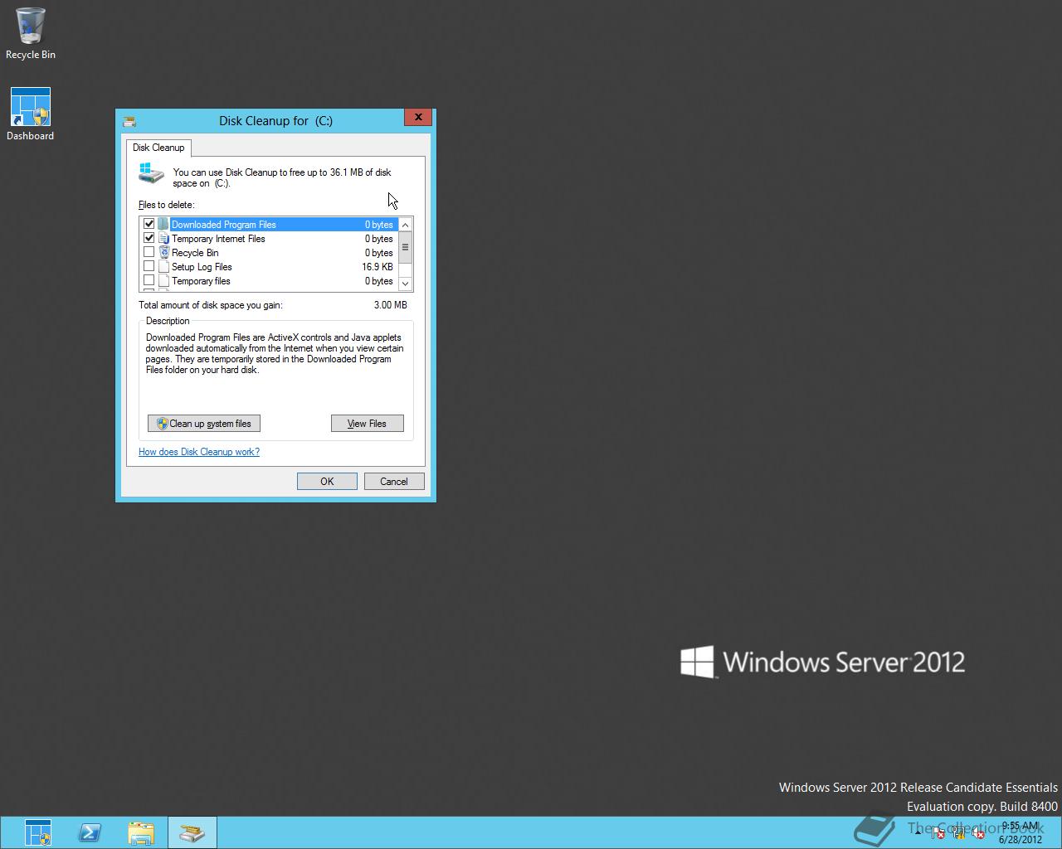This screenshot has width=1062, height=849.
Task: Click the Temporary Internet Files page icon
Action: 163,239
